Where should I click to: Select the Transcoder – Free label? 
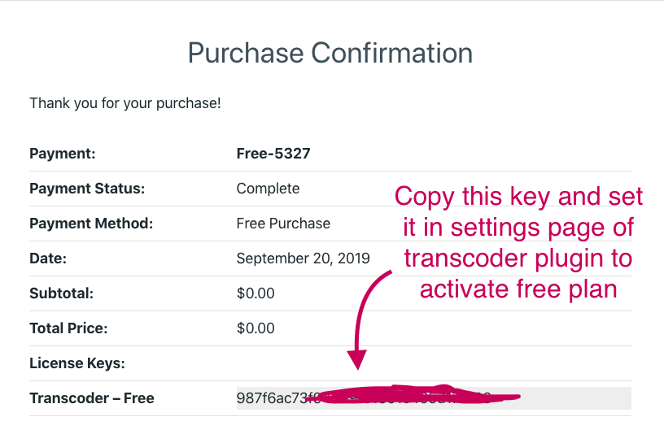pyautogui.click(x=92, y=398)
